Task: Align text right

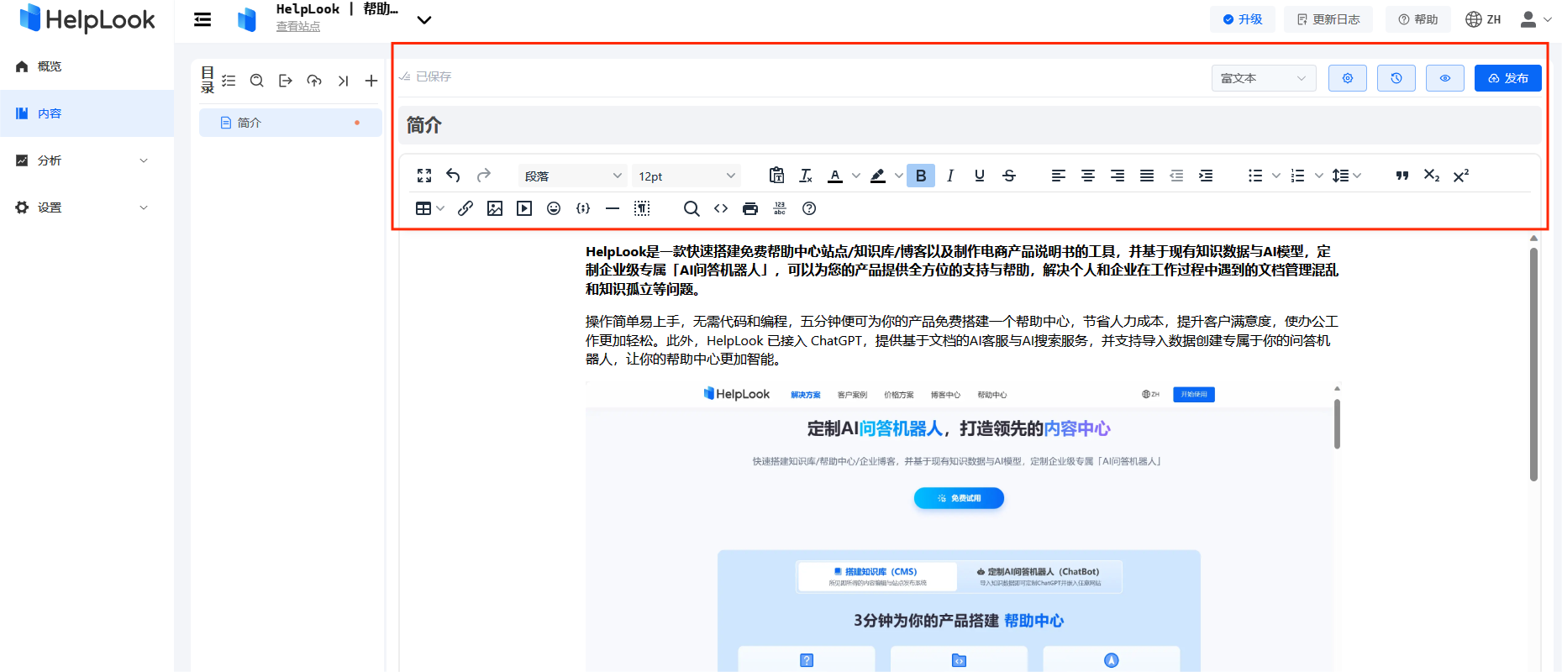Action: tap(1118, 176)
